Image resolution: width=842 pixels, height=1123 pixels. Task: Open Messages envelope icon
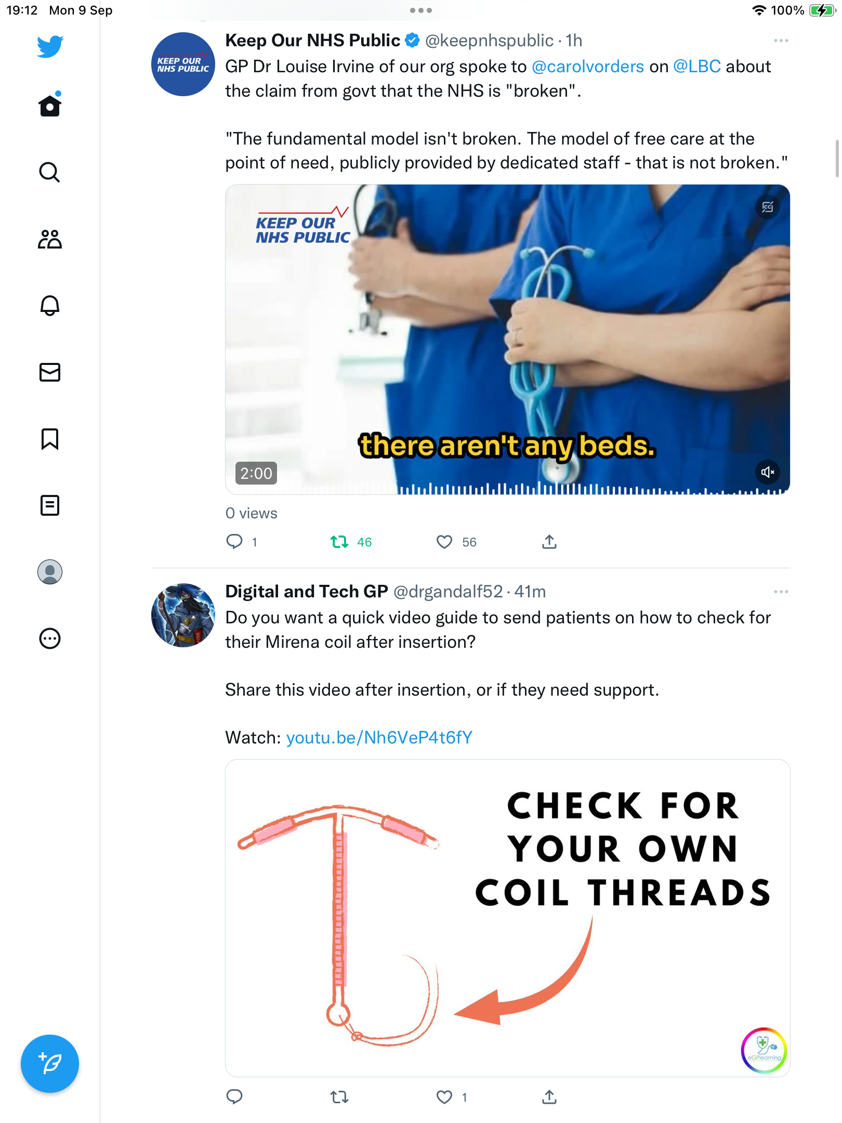pyautogui.click(x=50, y=372)
